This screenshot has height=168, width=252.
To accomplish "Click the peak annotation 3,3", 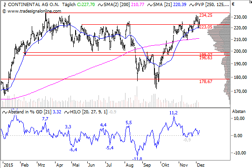I will (68, 127).
